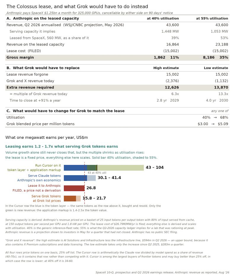Click the 'Serve Claude tokens' chart label
Screen dimensions: 237x278
(x=44, y=176)
